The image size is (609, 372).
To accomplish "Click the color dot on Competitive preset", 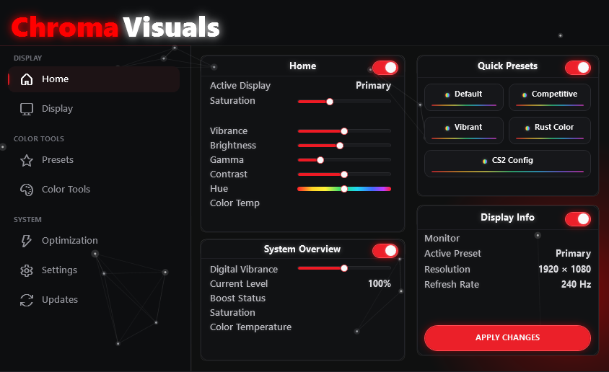I will point(525,94).
